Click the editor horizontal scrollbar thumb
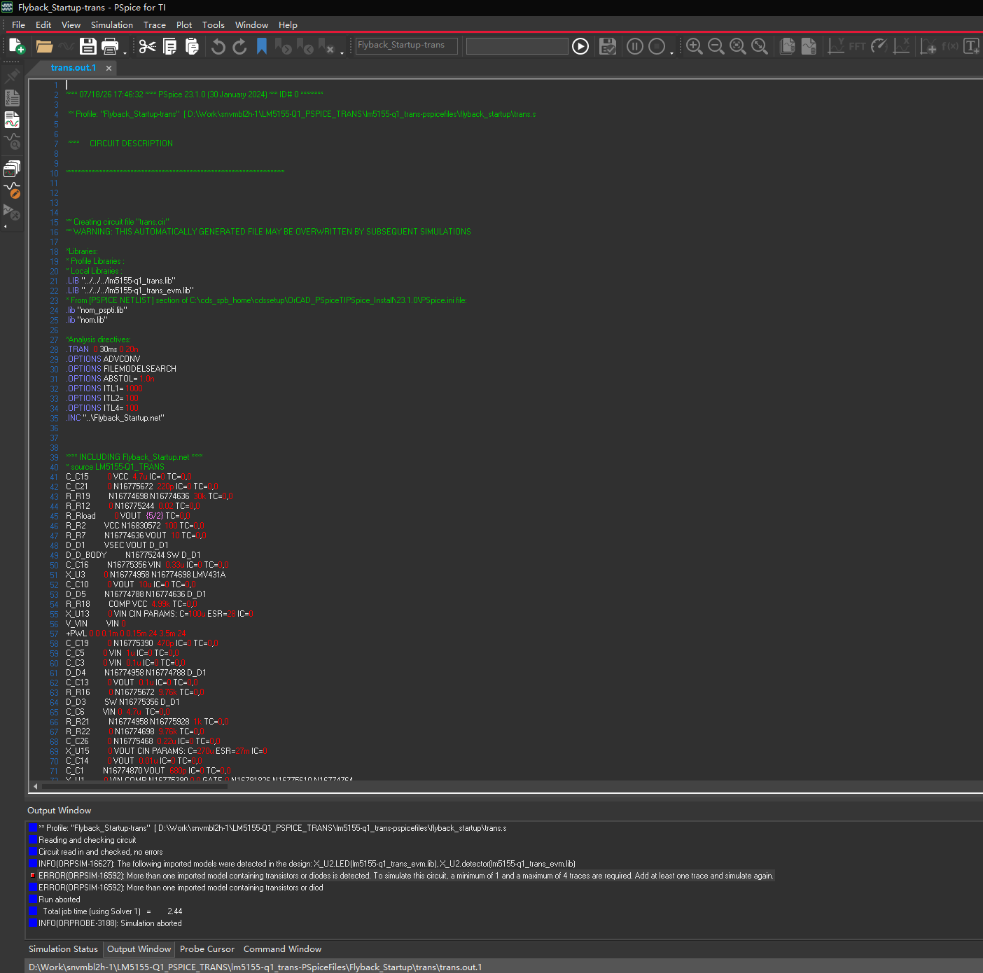The height and width of the screenshot is (973, 983). pos(134,786)
